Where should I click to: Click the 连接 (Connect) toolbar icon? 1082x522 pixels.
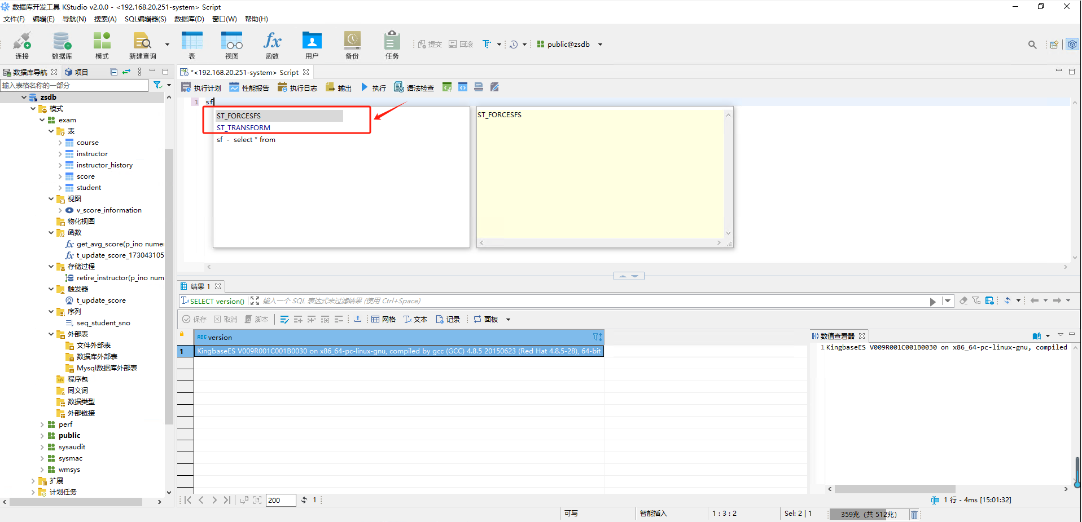tap(22, 45)
